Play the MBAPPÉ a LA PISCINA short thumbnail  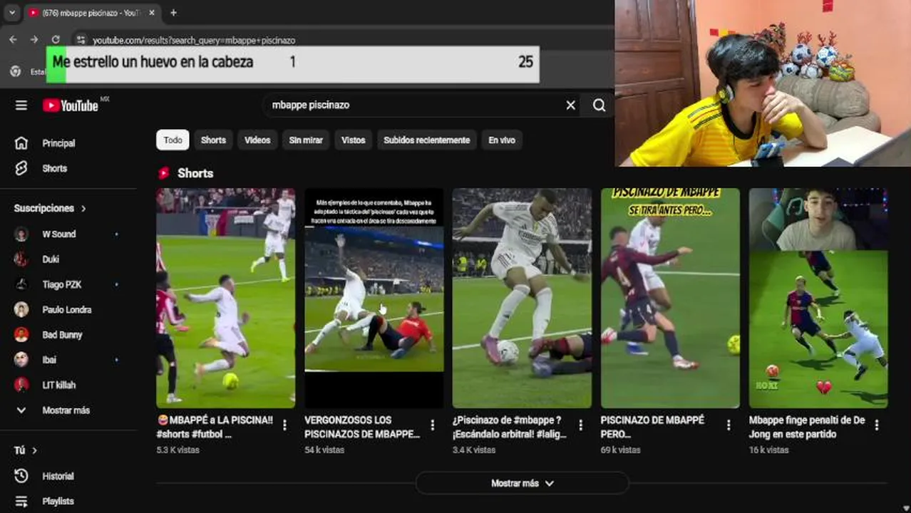point(225,298)
